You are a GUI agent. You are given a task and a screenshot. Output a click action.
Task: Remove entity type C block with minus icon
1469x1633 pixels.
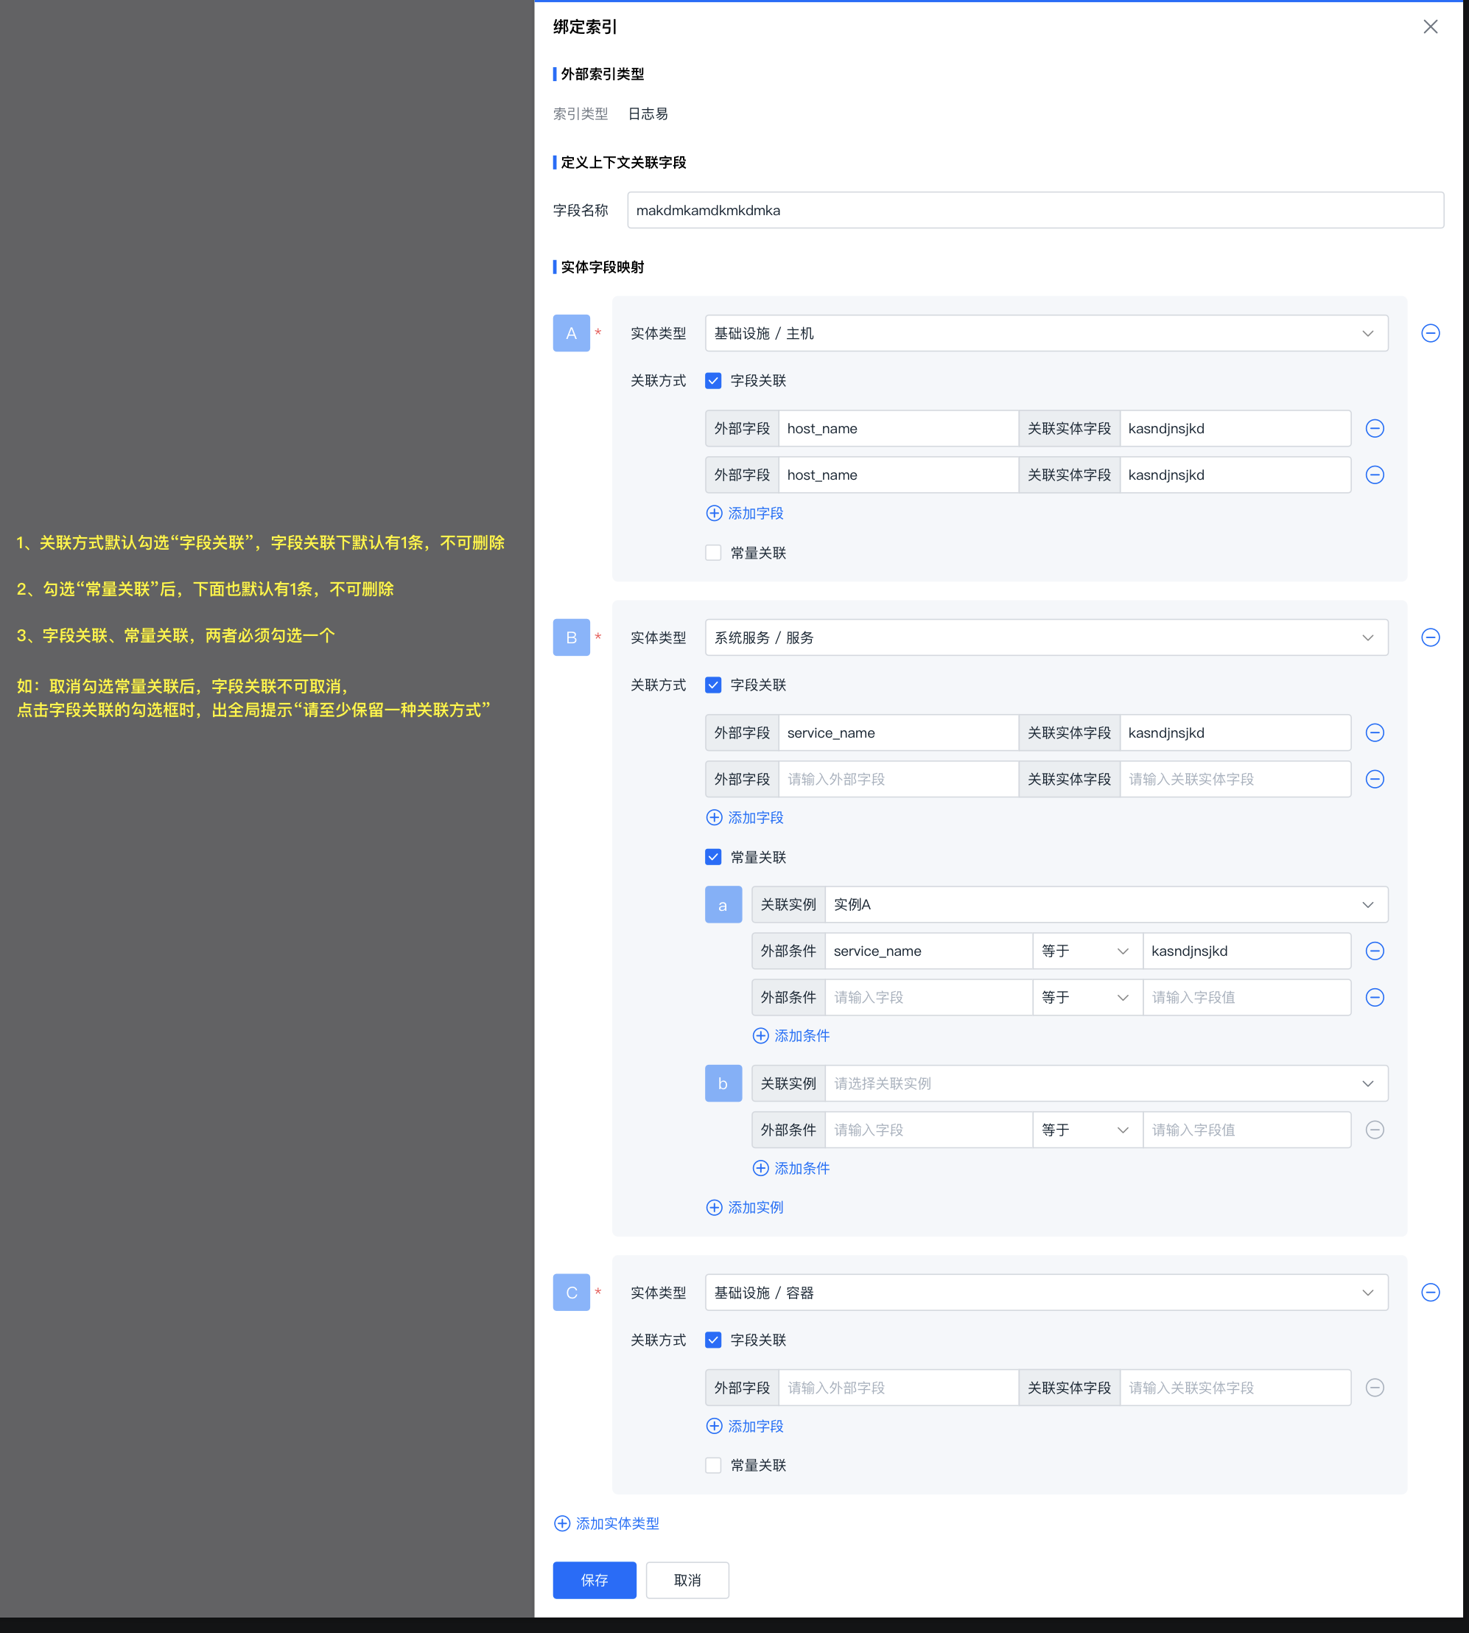pyautogui.click(x=1429, y=1293)
